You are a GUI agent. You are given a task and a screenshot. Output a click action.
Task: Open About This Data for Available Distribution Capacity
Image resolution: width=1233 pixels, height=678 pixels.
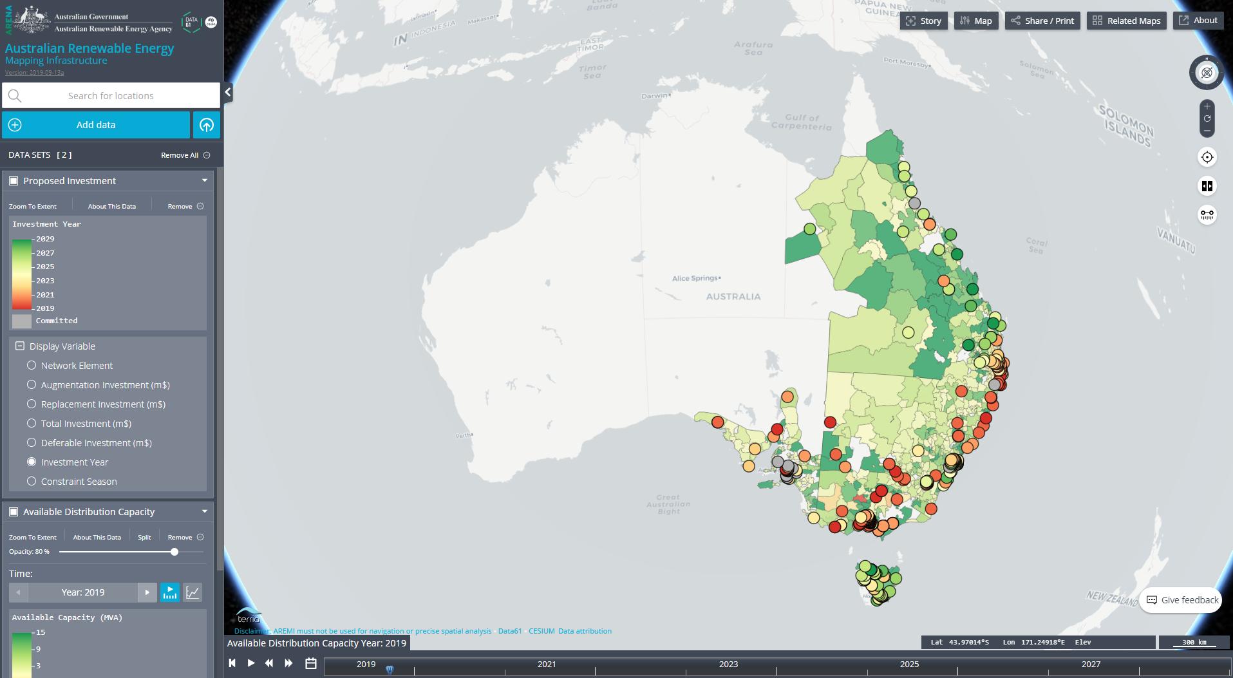97,538
